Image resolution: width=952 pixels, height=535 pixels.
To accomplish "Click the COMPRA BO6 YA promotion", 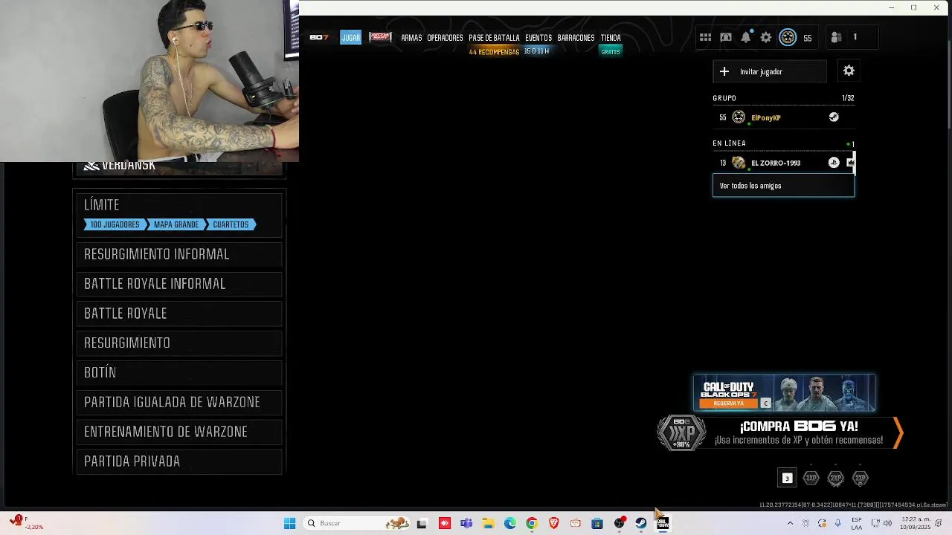I will pyautogui.click(x=798, y=432).
